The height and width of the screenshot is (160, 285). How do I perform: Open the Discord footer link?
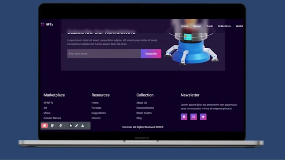click(96, 118)
